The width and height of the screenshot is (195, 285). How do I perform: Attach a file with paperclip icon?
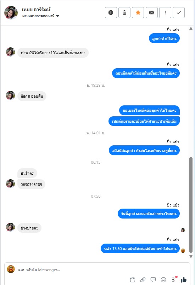point(143,280)
